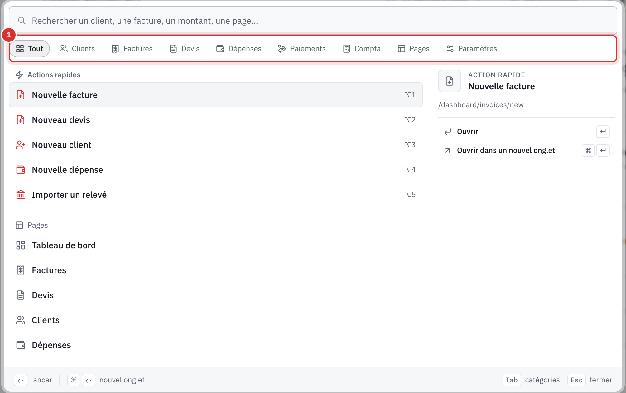Click the Enter key hint beside Ouvrir
Image resolution: width=626 pixels, height=393 pixels.
[x=603, y=132]
